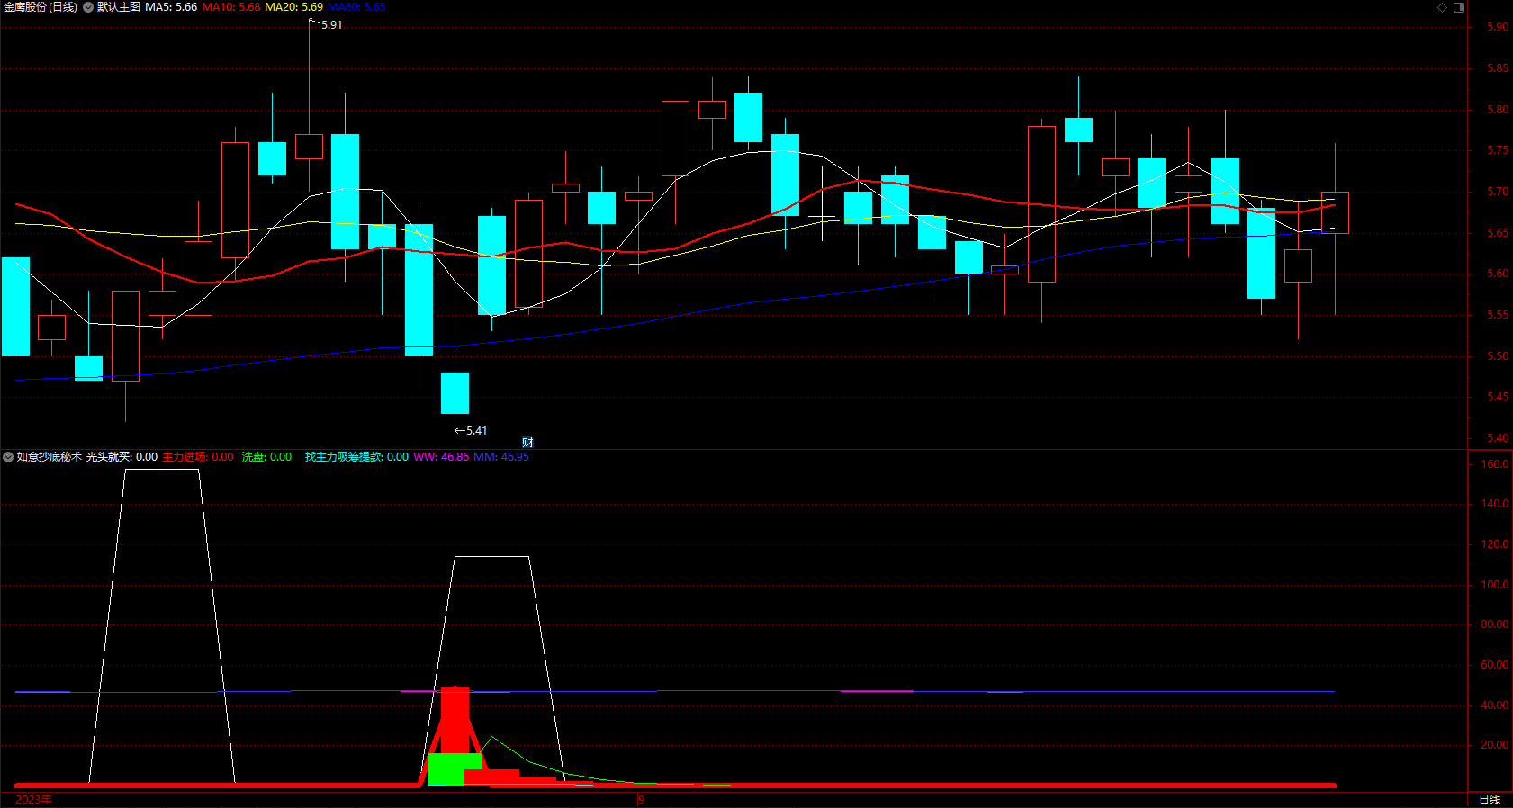Click the green 洗盘 indicator label
The image size is (1513, 808).
[266, 457]
